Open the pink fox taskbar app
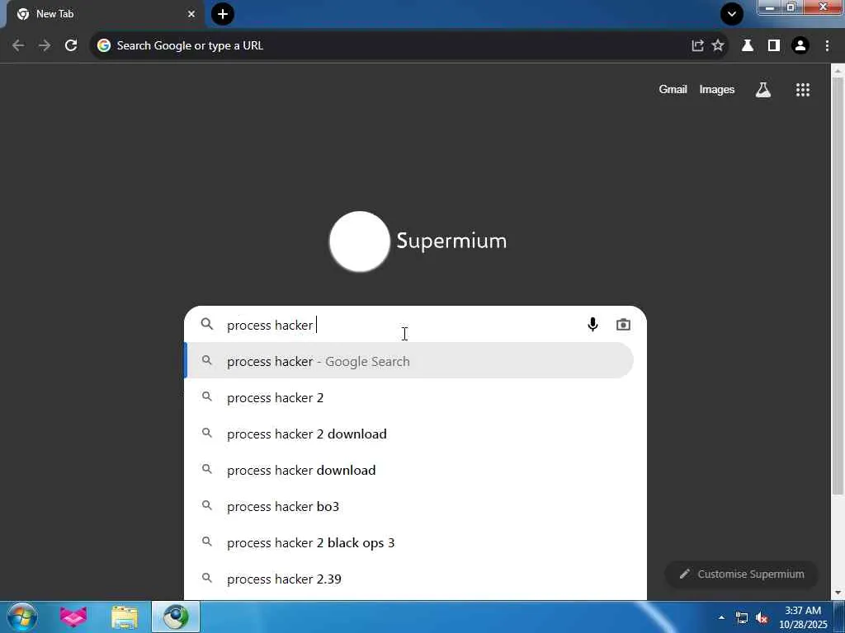The image size is (845, 633). click(73, 617)
